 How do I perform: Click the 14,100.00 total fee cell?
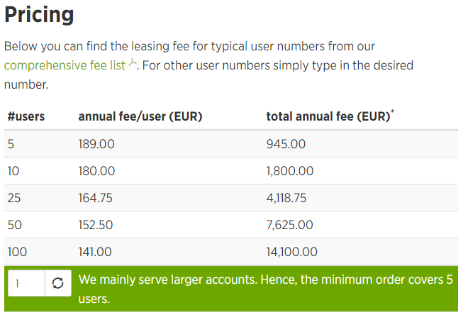291,252
